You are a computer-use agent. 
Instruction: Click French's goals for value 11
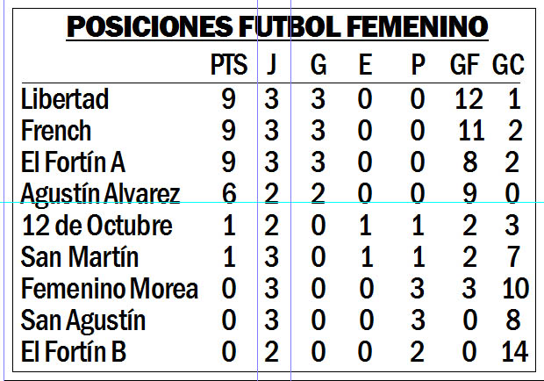[471, 131]
